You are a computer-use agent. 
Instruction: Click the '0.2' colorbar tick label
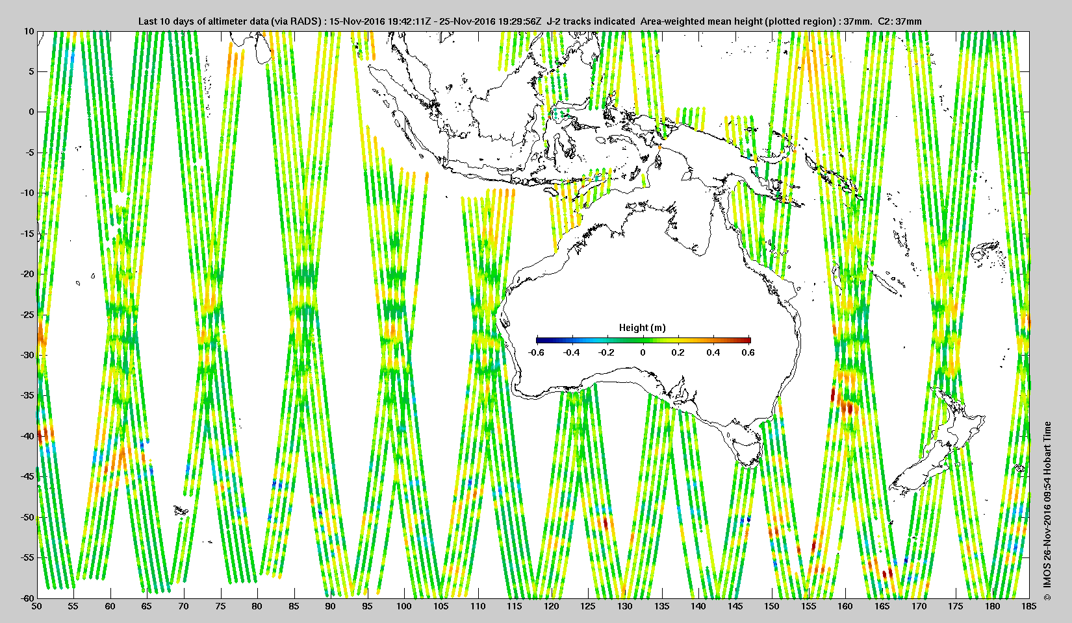(x=678, y=352)
